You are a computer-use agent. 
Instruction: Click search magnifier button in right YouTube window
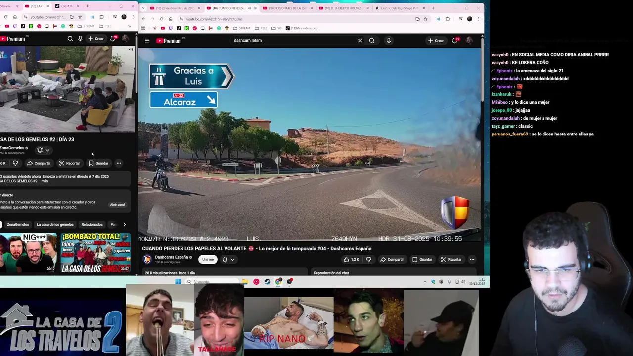(372, 41)
